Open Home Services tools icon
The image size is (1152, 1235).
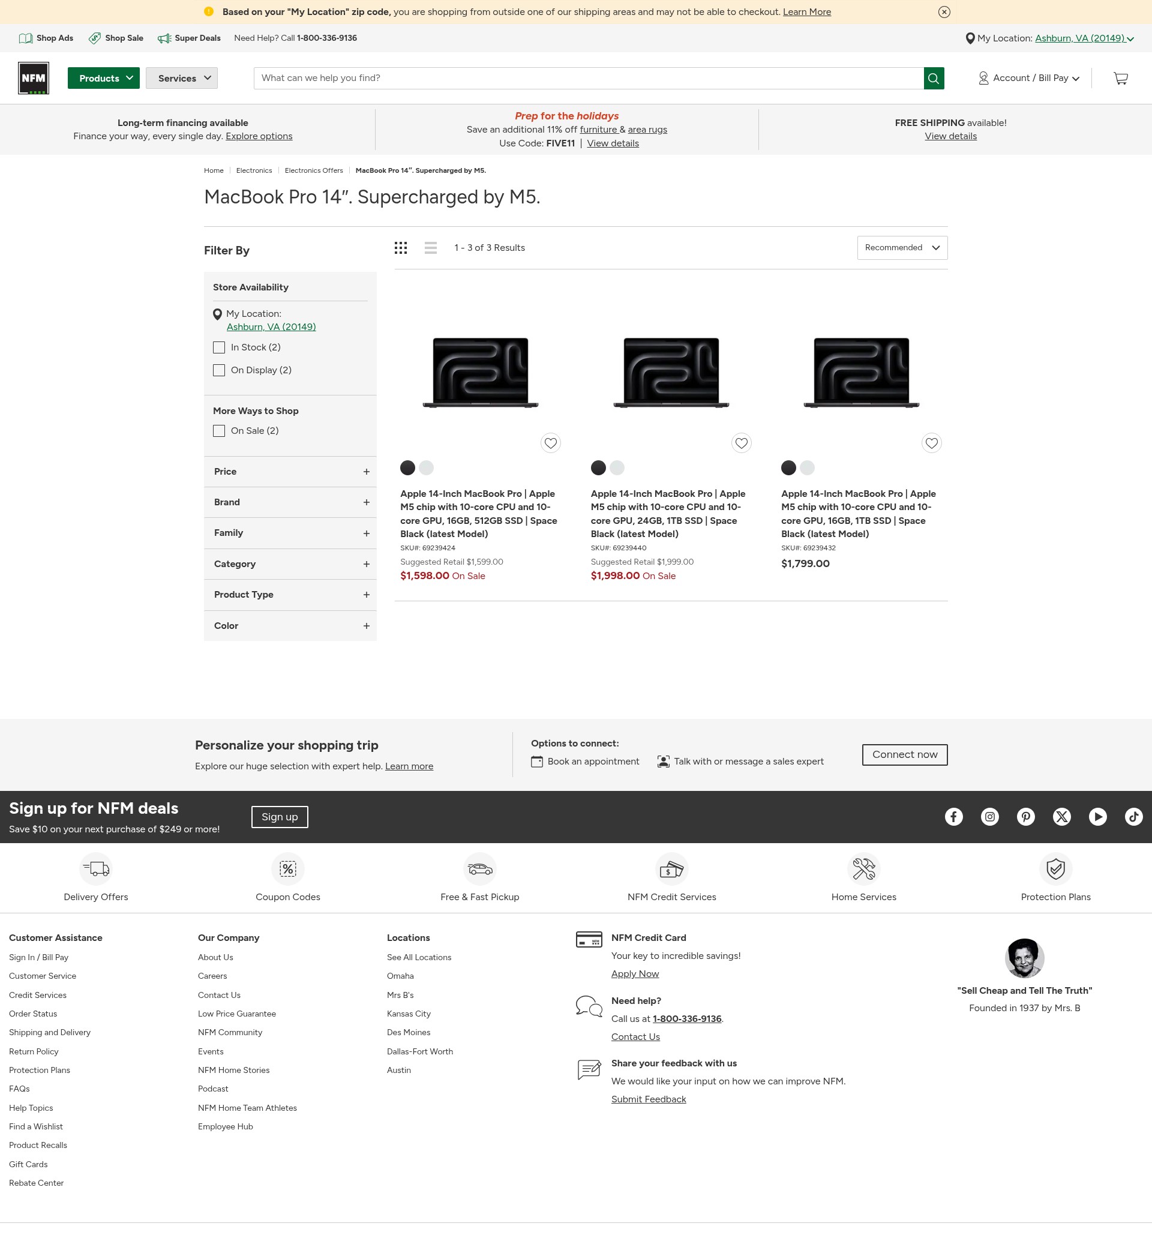click(x=863, y=868)
